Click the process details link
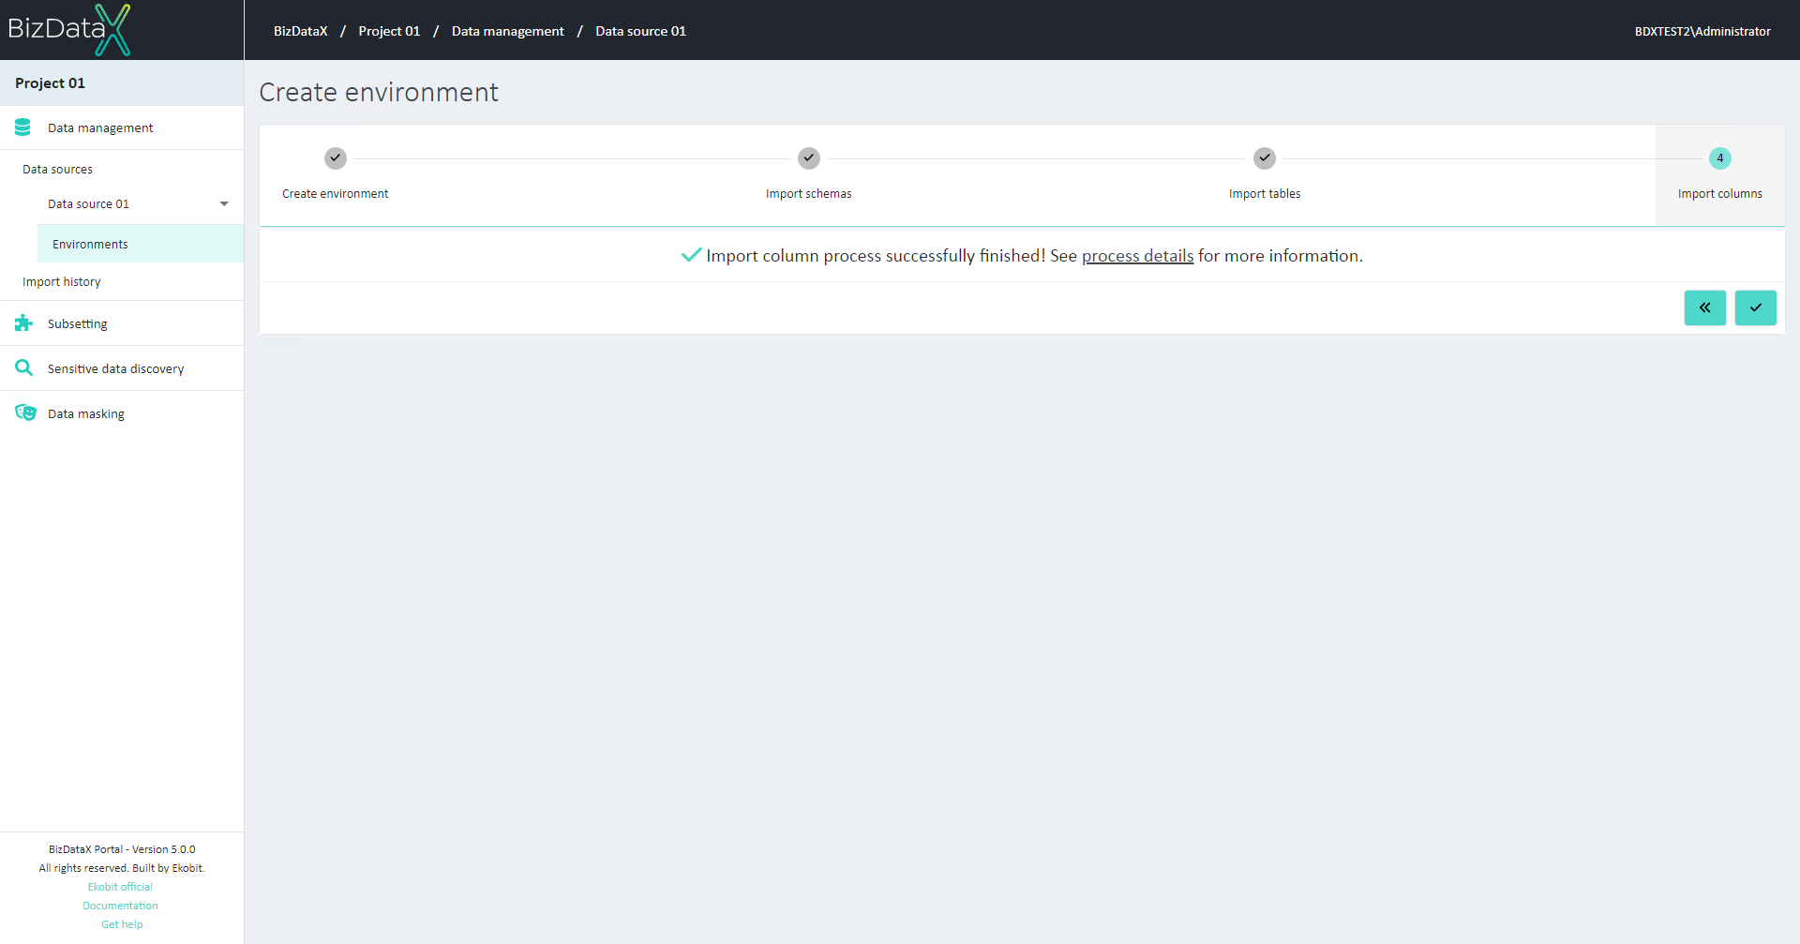1800x944 pixels. point(1137,256)
